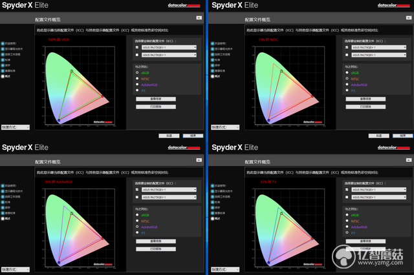
Task: Go to 选择工作流程 step label in 74% NTSC window
Action: [x=223, y=54]
